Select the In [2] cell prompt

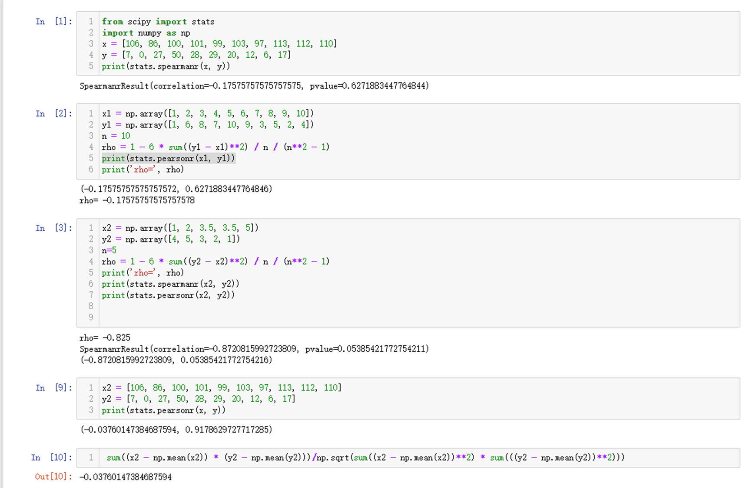click(x=54, y=114)
